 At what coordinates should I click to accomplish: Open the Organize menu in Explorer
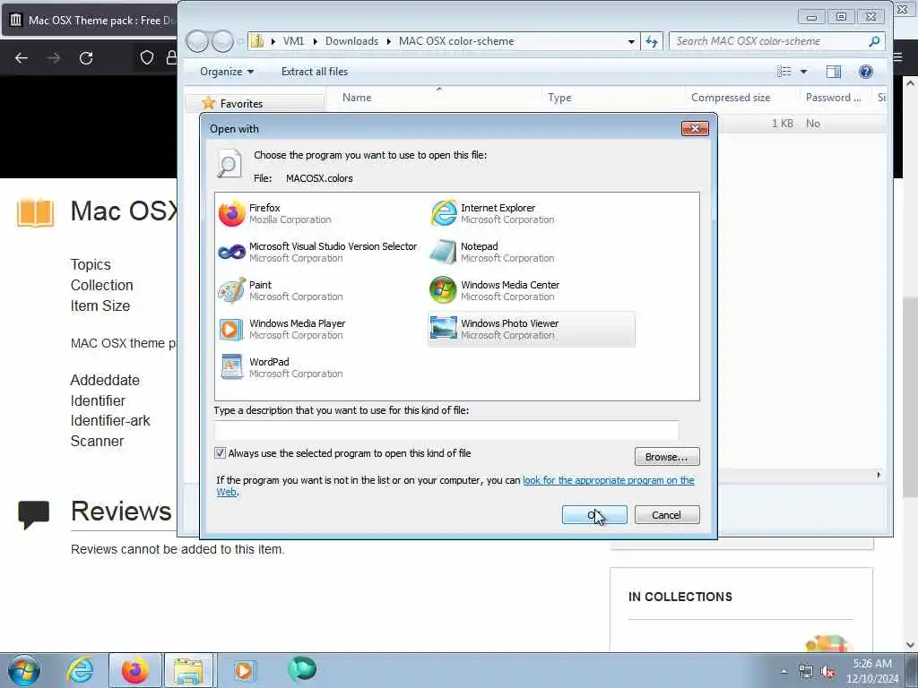[227, 72]
